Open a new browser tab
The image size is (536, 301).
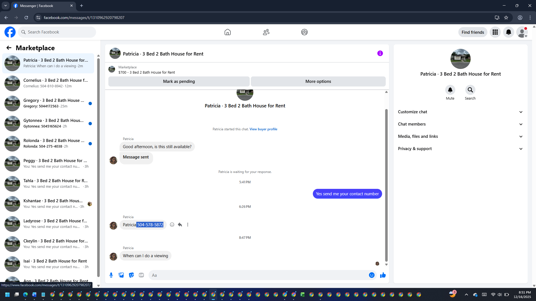[82, 6]
